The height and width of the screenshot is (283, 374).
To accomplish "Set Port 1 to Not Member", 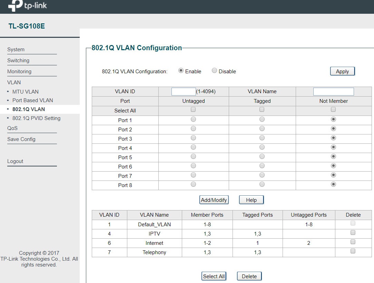I will 333,119.
